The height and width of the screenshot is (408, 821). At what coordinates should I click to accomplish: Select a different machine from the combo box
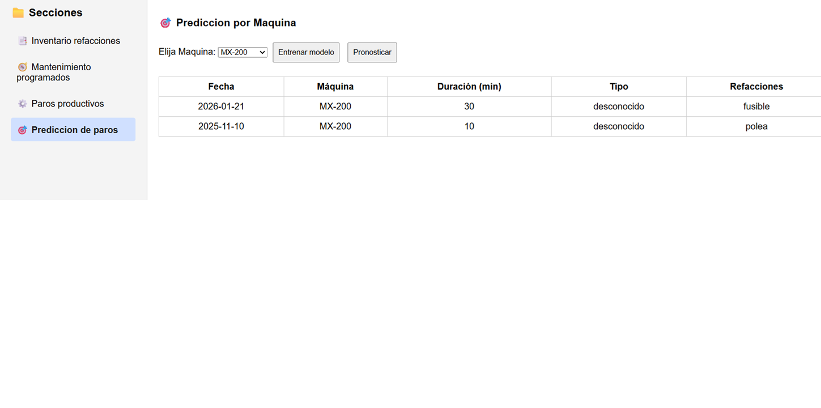243,52
